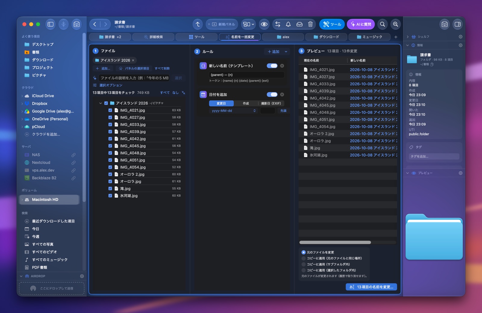The image size is (482, 313).
Task: Toggle the right inspector panel icon
Action: tap(458, 24)
